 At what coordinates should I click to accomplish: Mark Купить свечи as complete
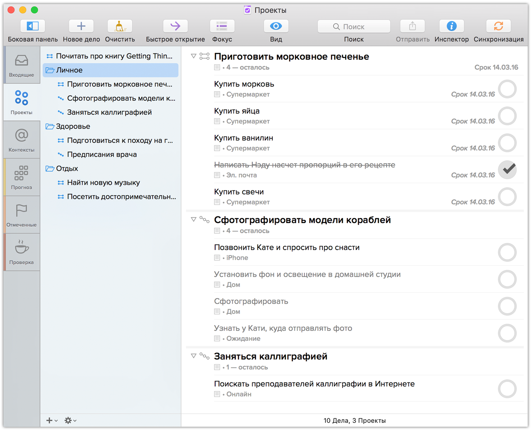[x=507, y=197]
